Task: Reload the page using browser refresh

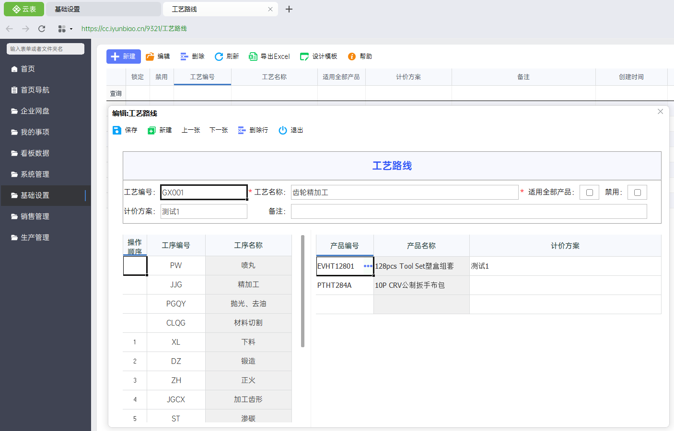Action: pos(42,29)
